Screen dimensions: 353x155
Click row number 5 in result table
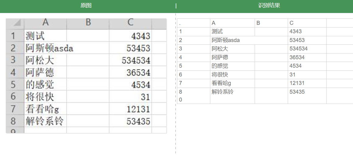pyautogui.click(x=193, y=66)
